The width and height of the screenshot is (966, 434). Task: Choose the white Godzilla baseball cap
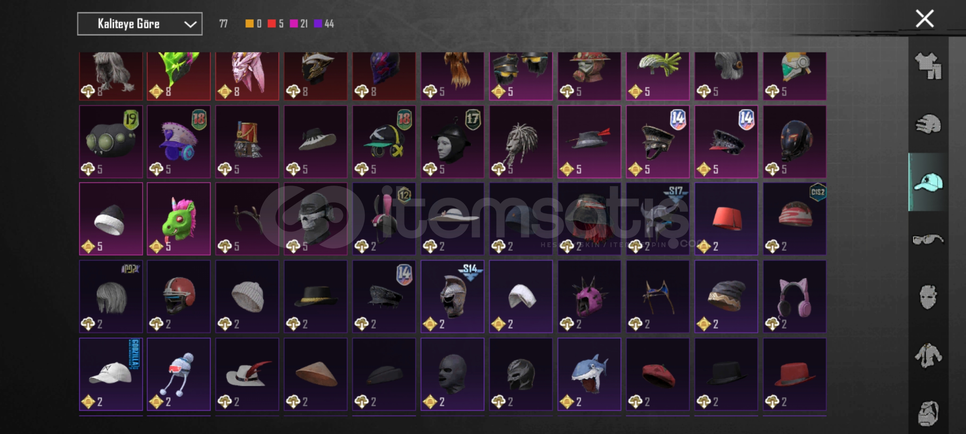coord(111,375)
